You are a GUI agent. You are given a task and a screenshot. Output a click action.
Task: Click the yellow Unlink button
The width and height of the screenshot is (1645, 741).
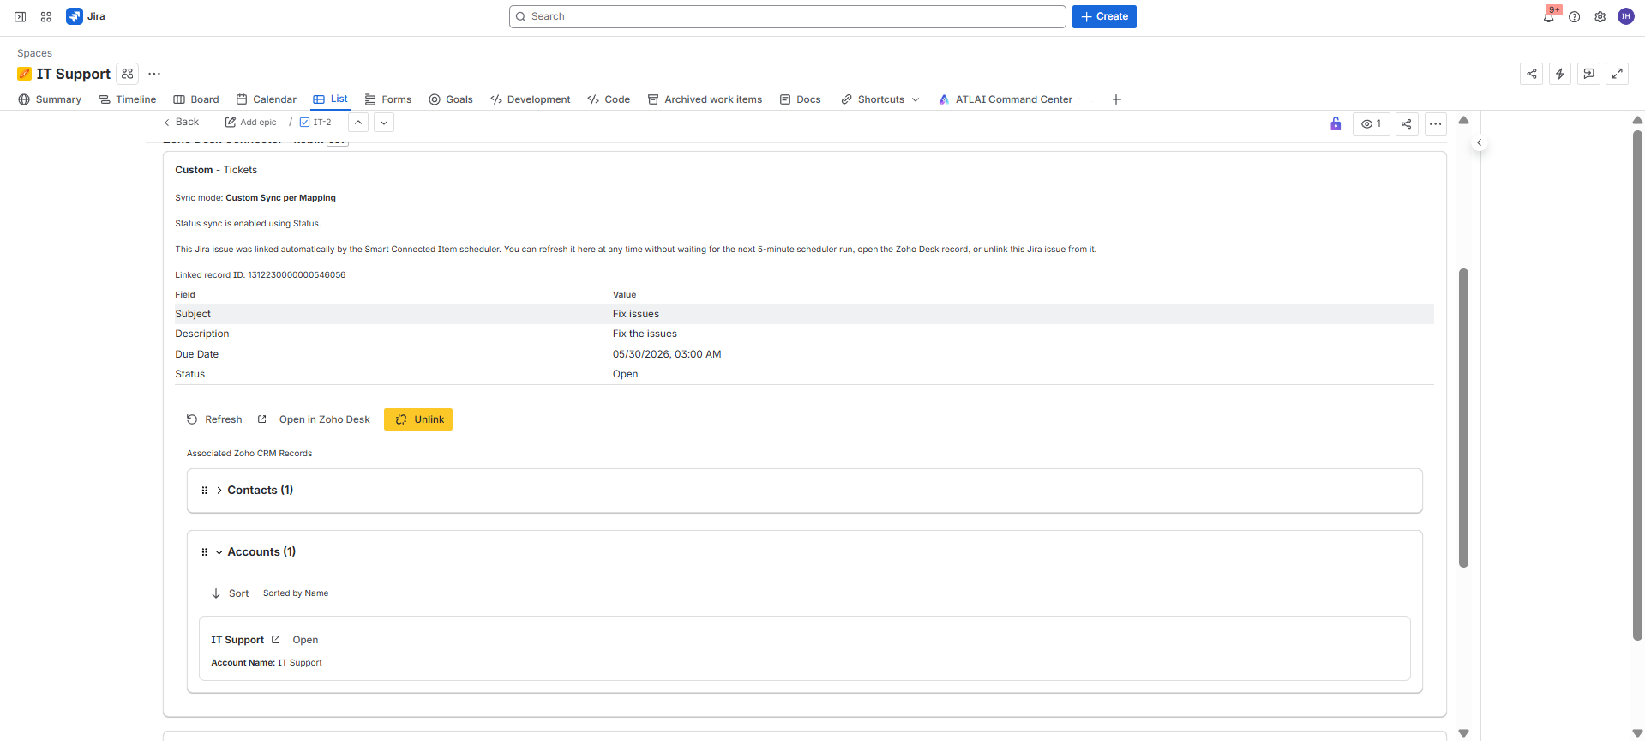pos(418,419)
